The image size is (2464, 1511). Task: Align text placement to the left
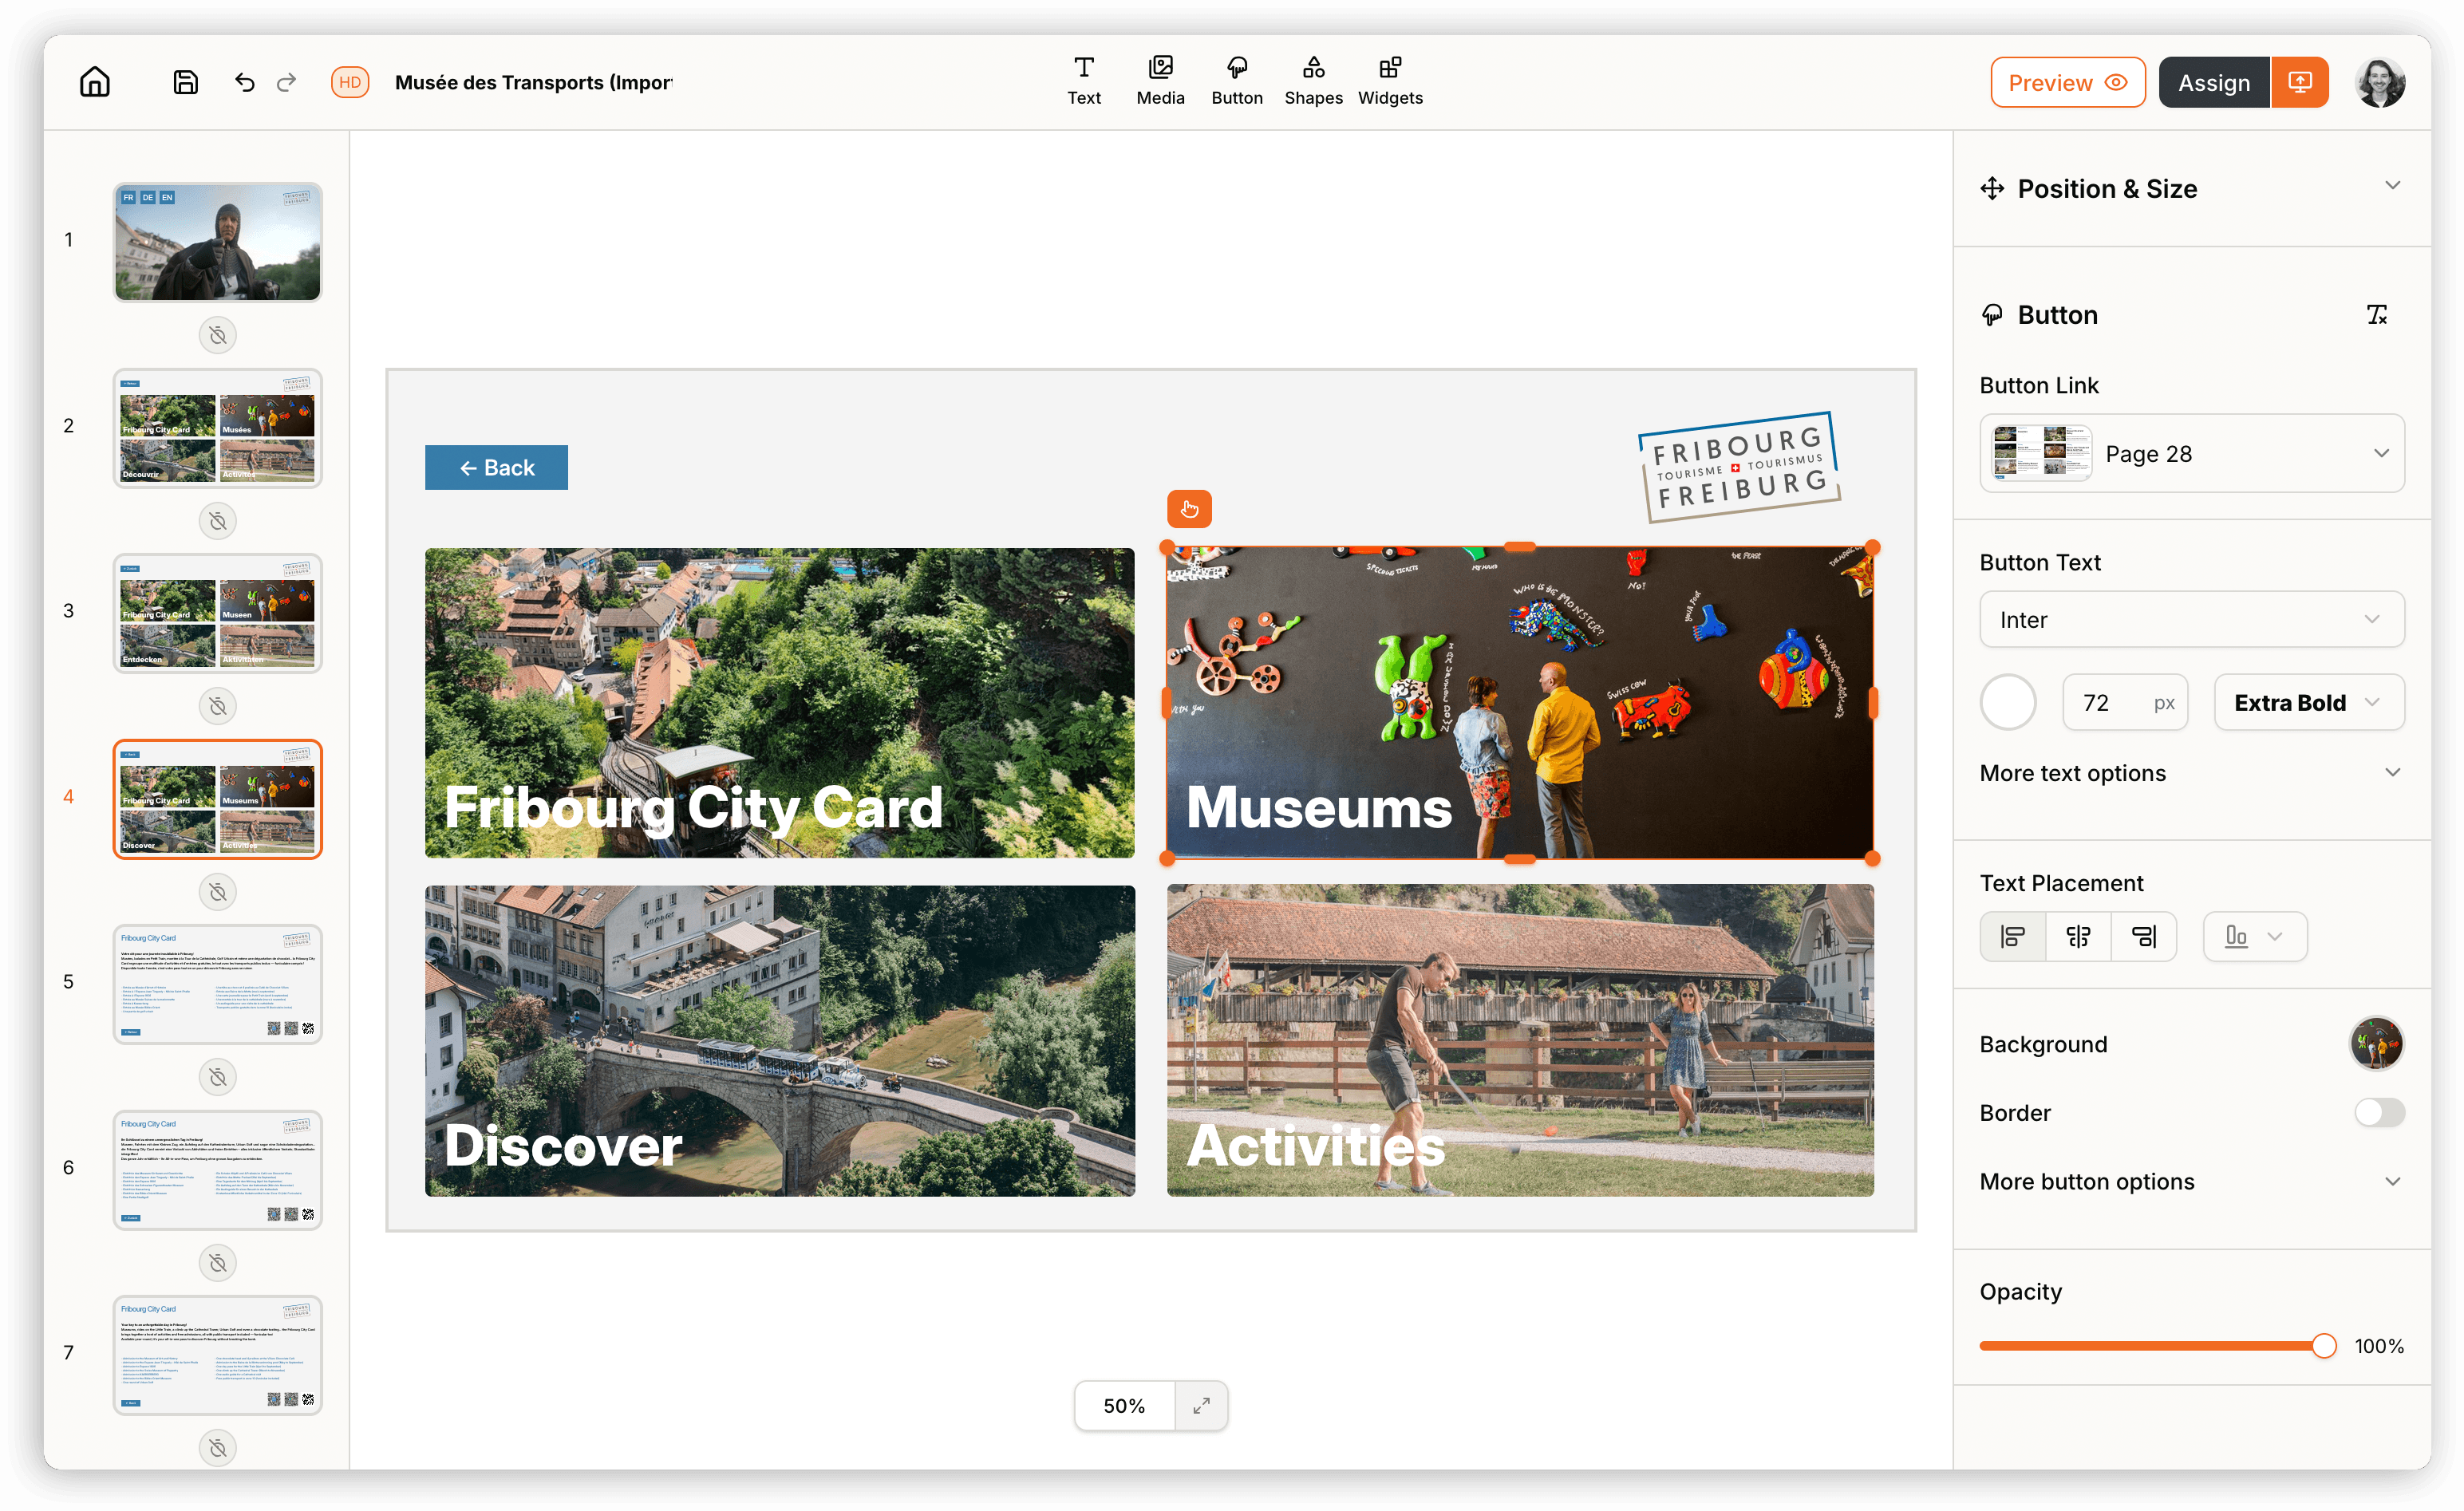[x=2013, y=936]
